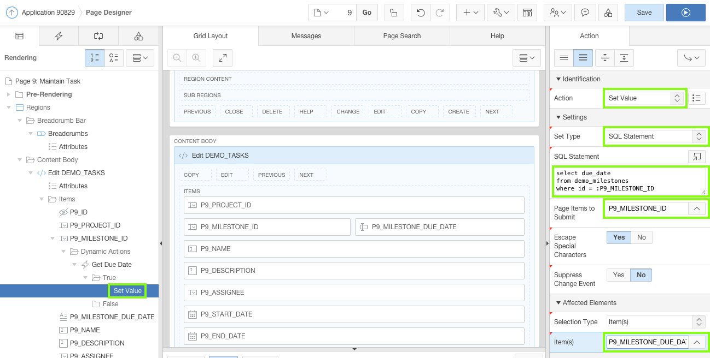Open the comment feedback bubble icon

[585, 13]
